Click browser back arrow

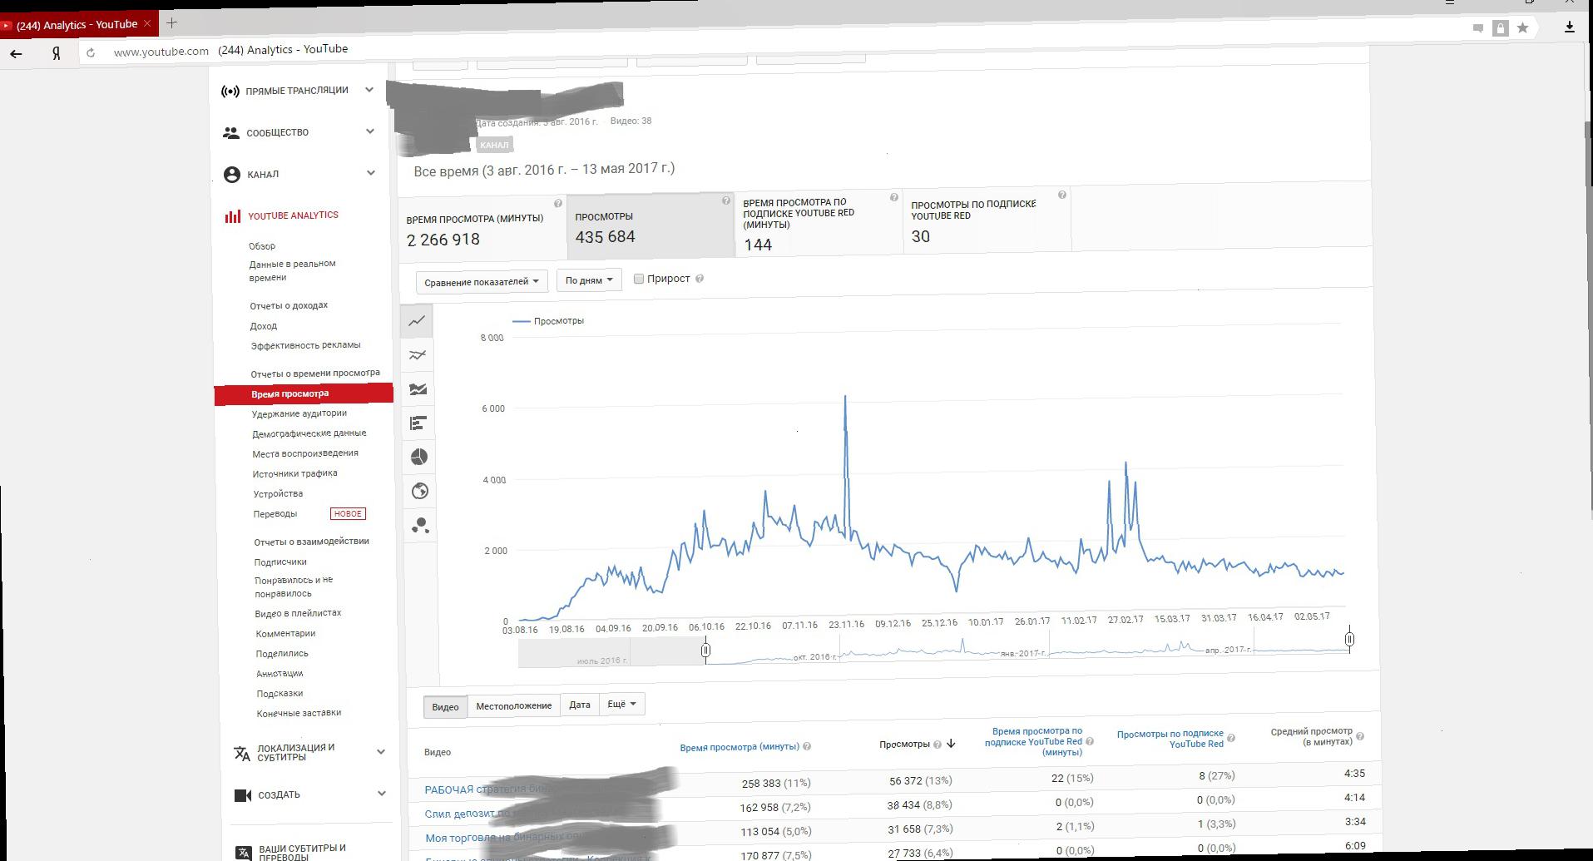point(17,53)
